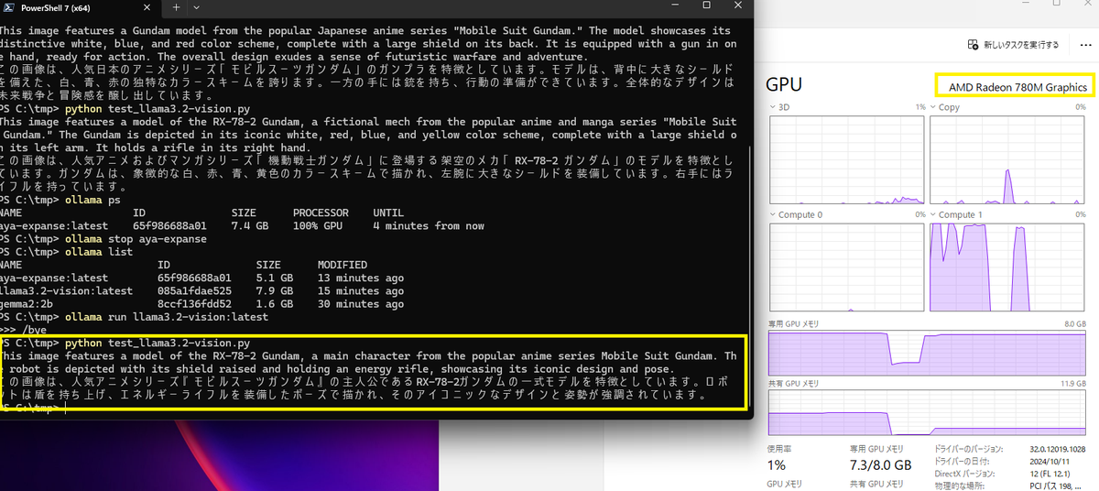Image resolution: width=1099 pixels, height=491 pixels.
Task: Click the PowerShell icon in the terminal tab
Action: [x=7, y=7]
